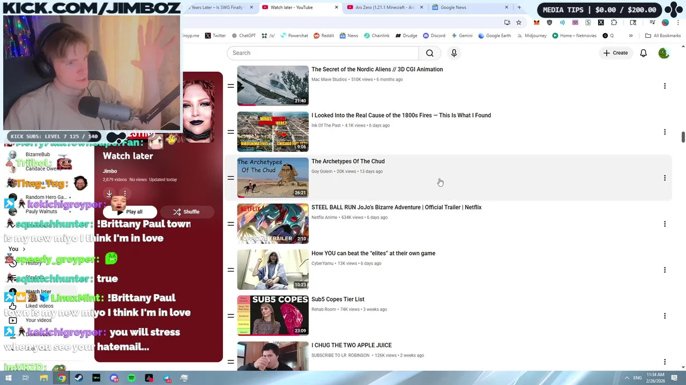
Task: Click the install app icon in address bar
Action: (507, 22)
